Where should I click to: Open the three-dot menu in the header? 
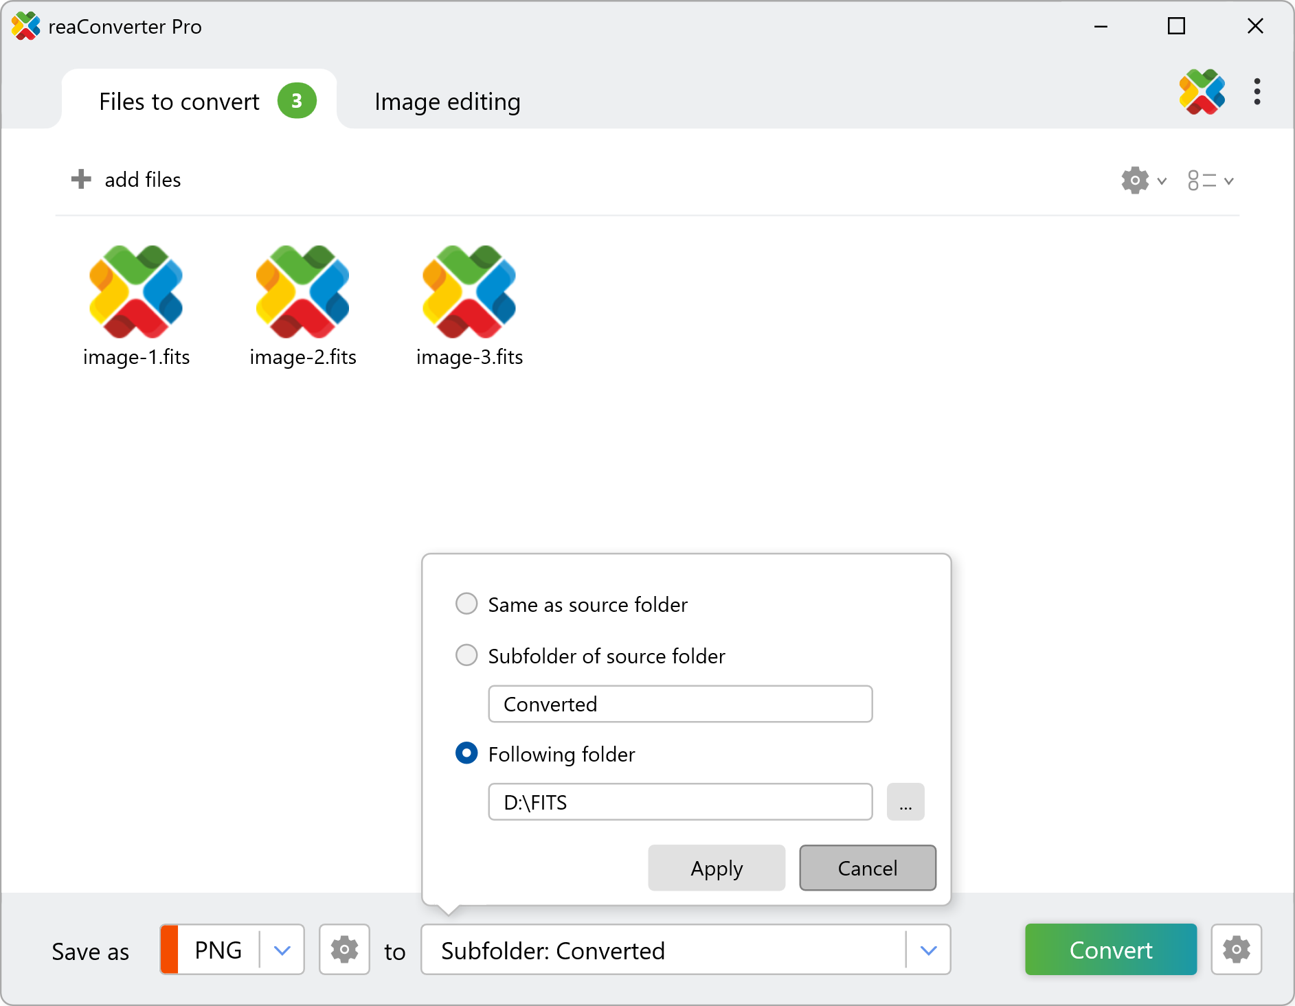click(x=1257, y=91)
